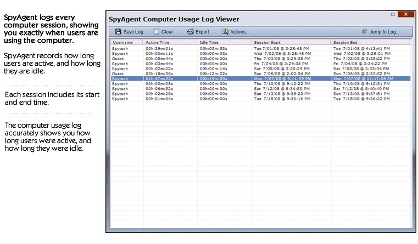Open the Actions... menu
This screenshot has height=244, width=418.
(x=236, y=32)
